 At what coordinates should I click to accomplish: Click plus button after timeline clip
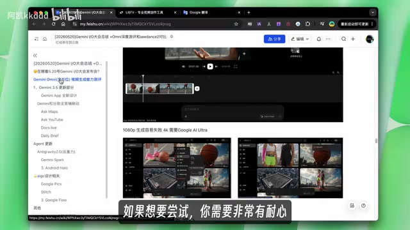197,89
